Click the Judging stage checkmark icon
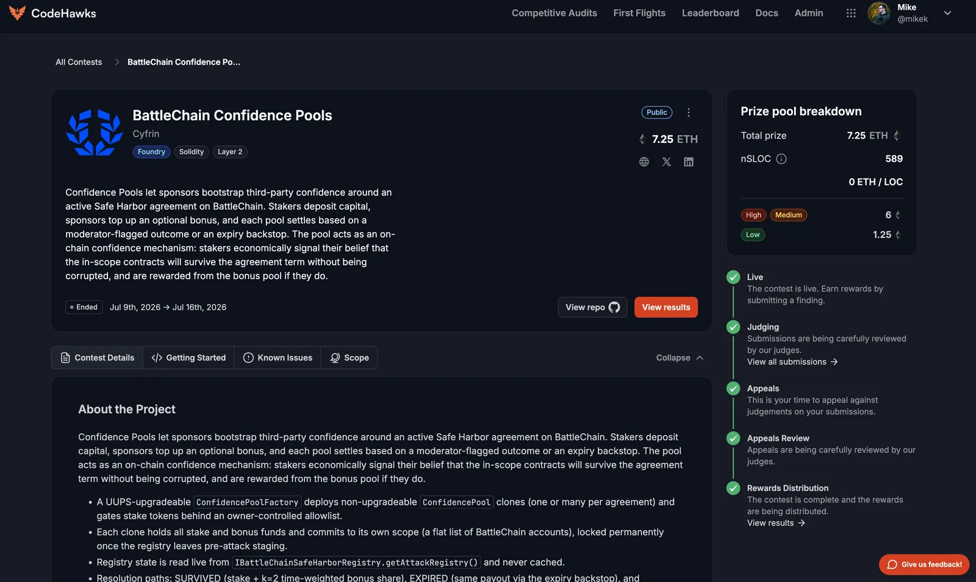This screenshot has width=976, height=582. tap(733, 328)
